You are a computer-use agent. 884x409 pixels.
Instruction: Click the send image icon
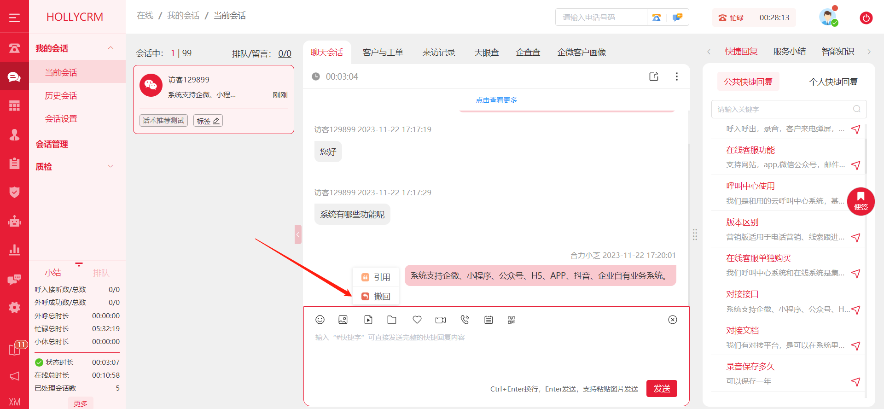pos(343,320)
